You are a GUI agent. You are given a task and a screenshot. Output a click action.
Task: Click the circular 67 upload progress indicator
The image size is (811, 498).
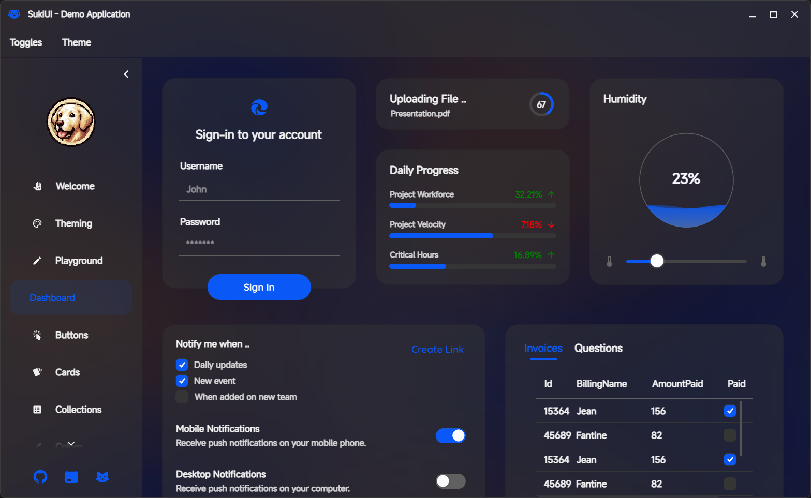(541, 104)
